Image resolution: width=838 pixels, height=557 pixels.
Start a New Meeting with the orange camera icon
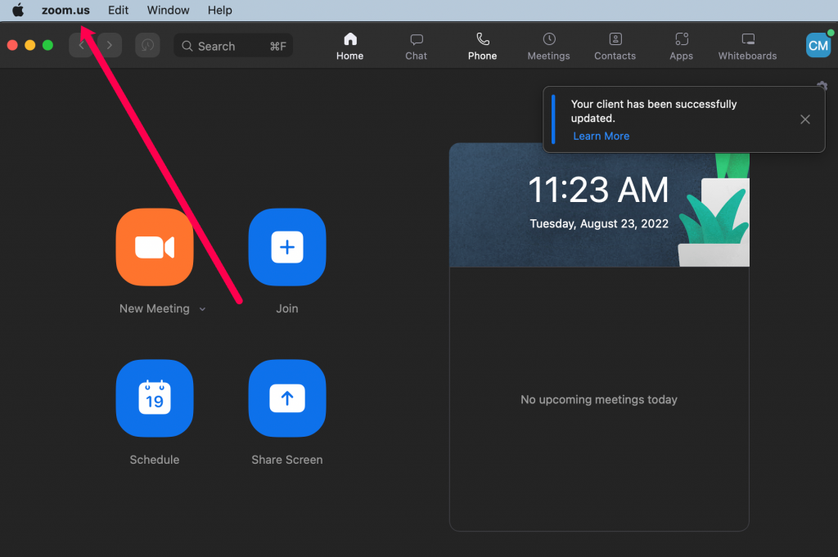click(154, 247)
